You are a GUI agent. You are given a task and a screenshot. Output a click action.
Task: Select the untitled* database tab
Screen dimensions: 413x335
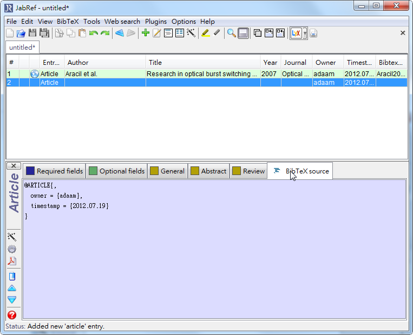22,48
